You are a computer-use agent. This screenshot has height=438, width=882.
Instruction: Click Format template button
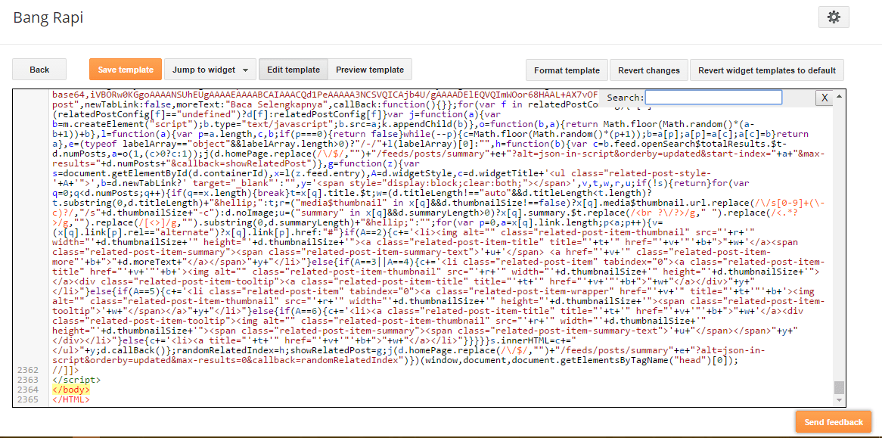pos(567,70)
